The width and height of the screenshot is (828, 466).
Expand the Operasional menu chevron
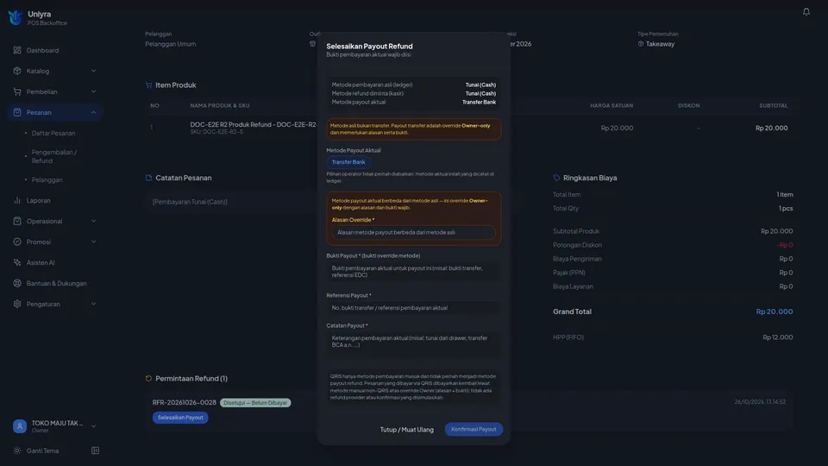pos(93,221)
